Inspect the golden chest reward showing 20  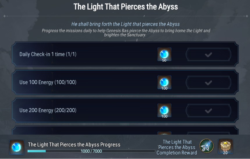pos(225,147)
